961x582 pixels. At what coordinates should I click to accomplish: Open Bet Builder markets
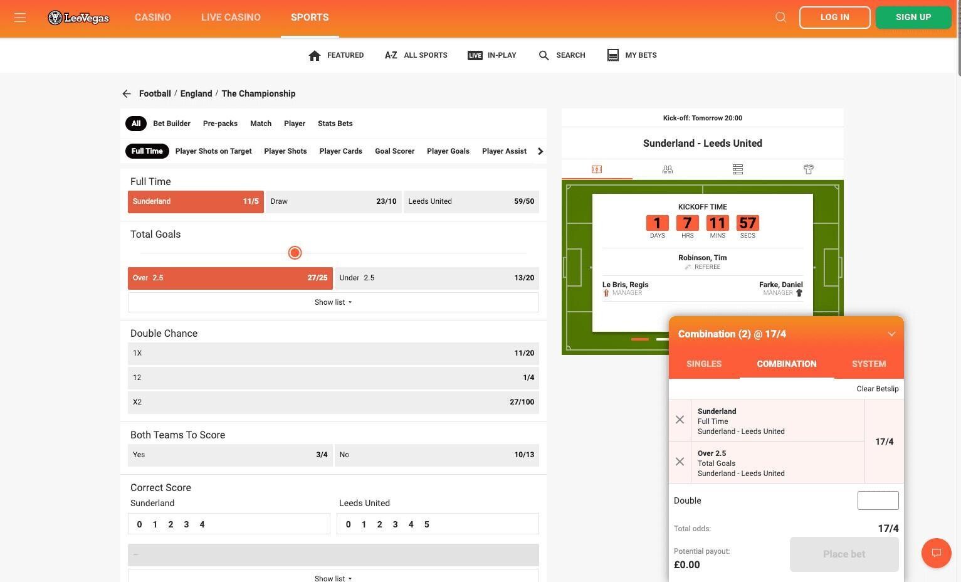click(172, 124)
